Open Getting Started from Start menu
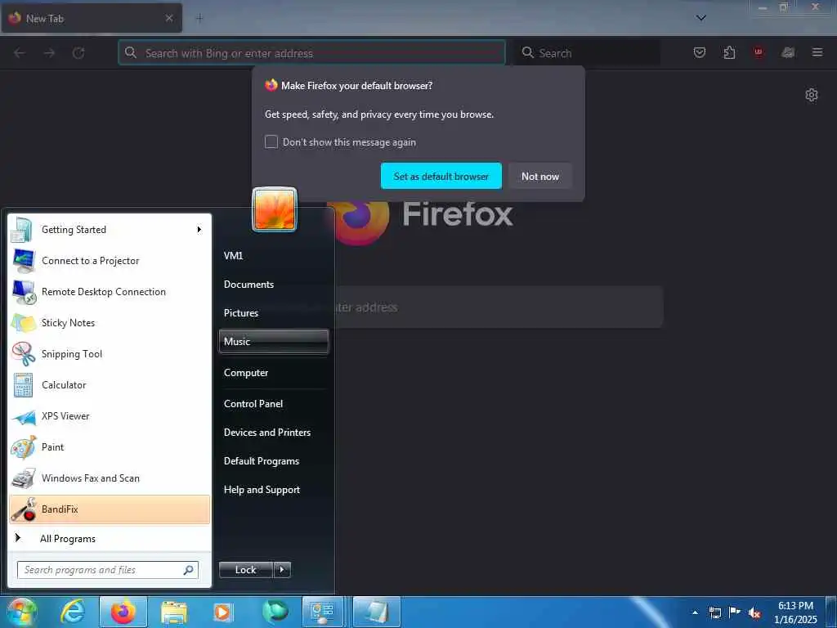 click(x=110, y=230)
